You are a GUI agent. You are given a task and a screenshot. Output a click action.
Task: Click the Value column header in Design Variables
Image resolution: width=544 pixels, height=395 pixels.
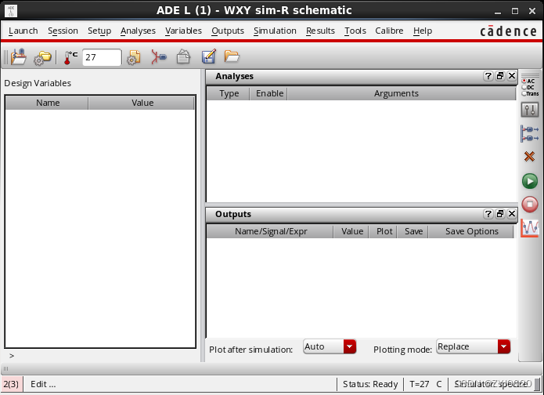click(x=142, y=103)
